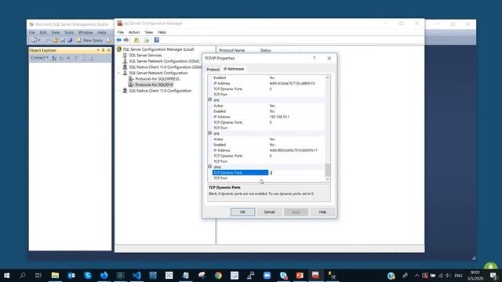Viewport: 502px width, 282px height.
Task: Click the Enabled row under IP8
Action: click(x=268, y=111)
